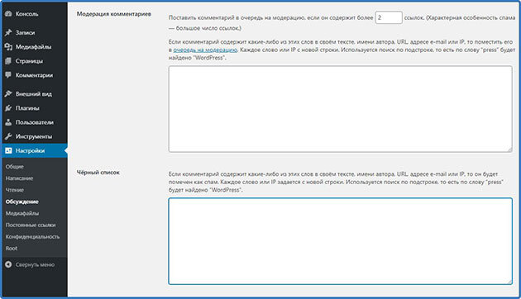
Task: Go to Конфиденциальность submenu
Action: (x=32, y=236)
